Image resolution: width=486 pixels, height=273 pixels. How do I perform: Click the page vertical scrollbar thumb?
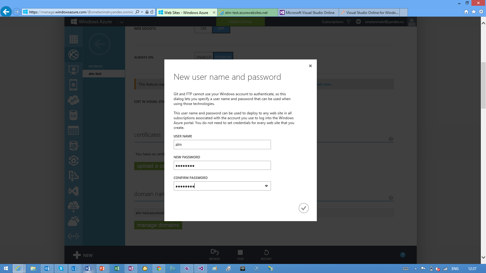click(483, 85)
